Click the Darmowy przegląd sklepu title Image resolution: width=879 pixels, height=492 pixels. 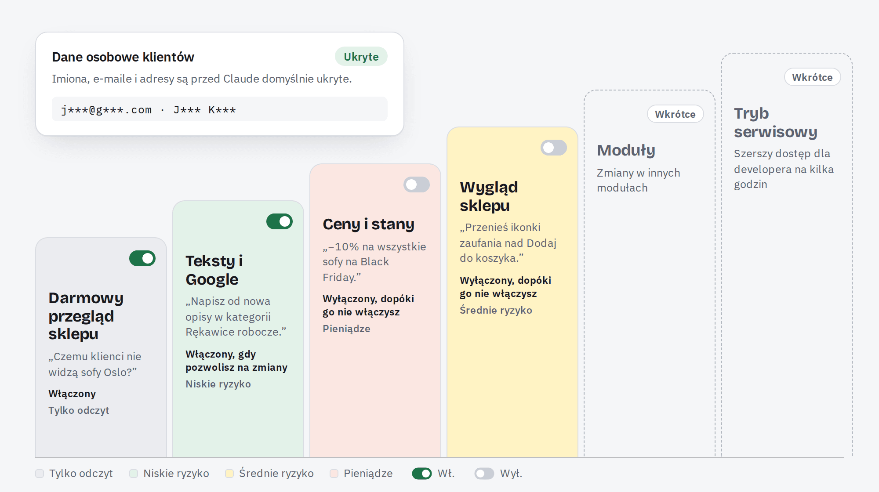point(86,316)
